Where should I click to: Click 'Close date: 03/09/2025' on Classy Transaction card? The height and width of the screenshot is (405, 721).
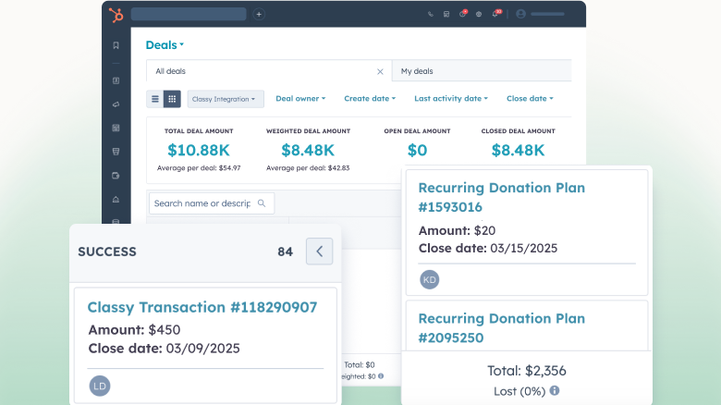click(x=165, y=349)
